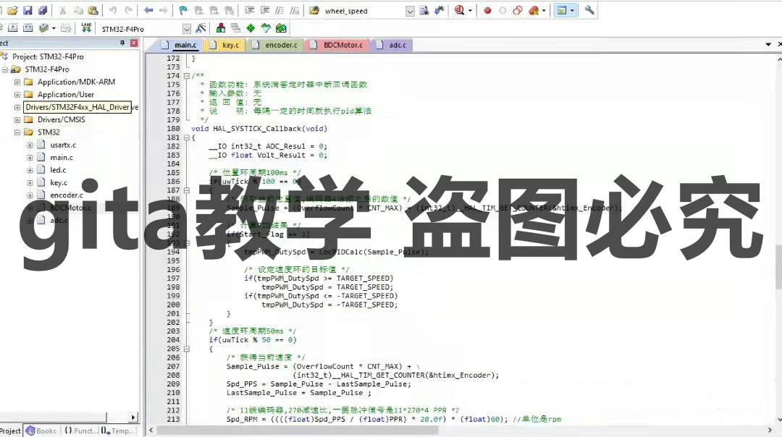The image size is (782, 437).
Task: Open a file with the Open icon
Action: point(12,10)
